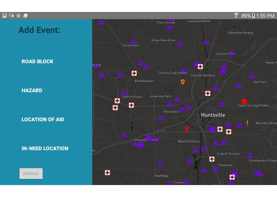Open aid cross marker above English Terrace Piedmont
This screenshot has height=197, width=277.
(212, 159)
